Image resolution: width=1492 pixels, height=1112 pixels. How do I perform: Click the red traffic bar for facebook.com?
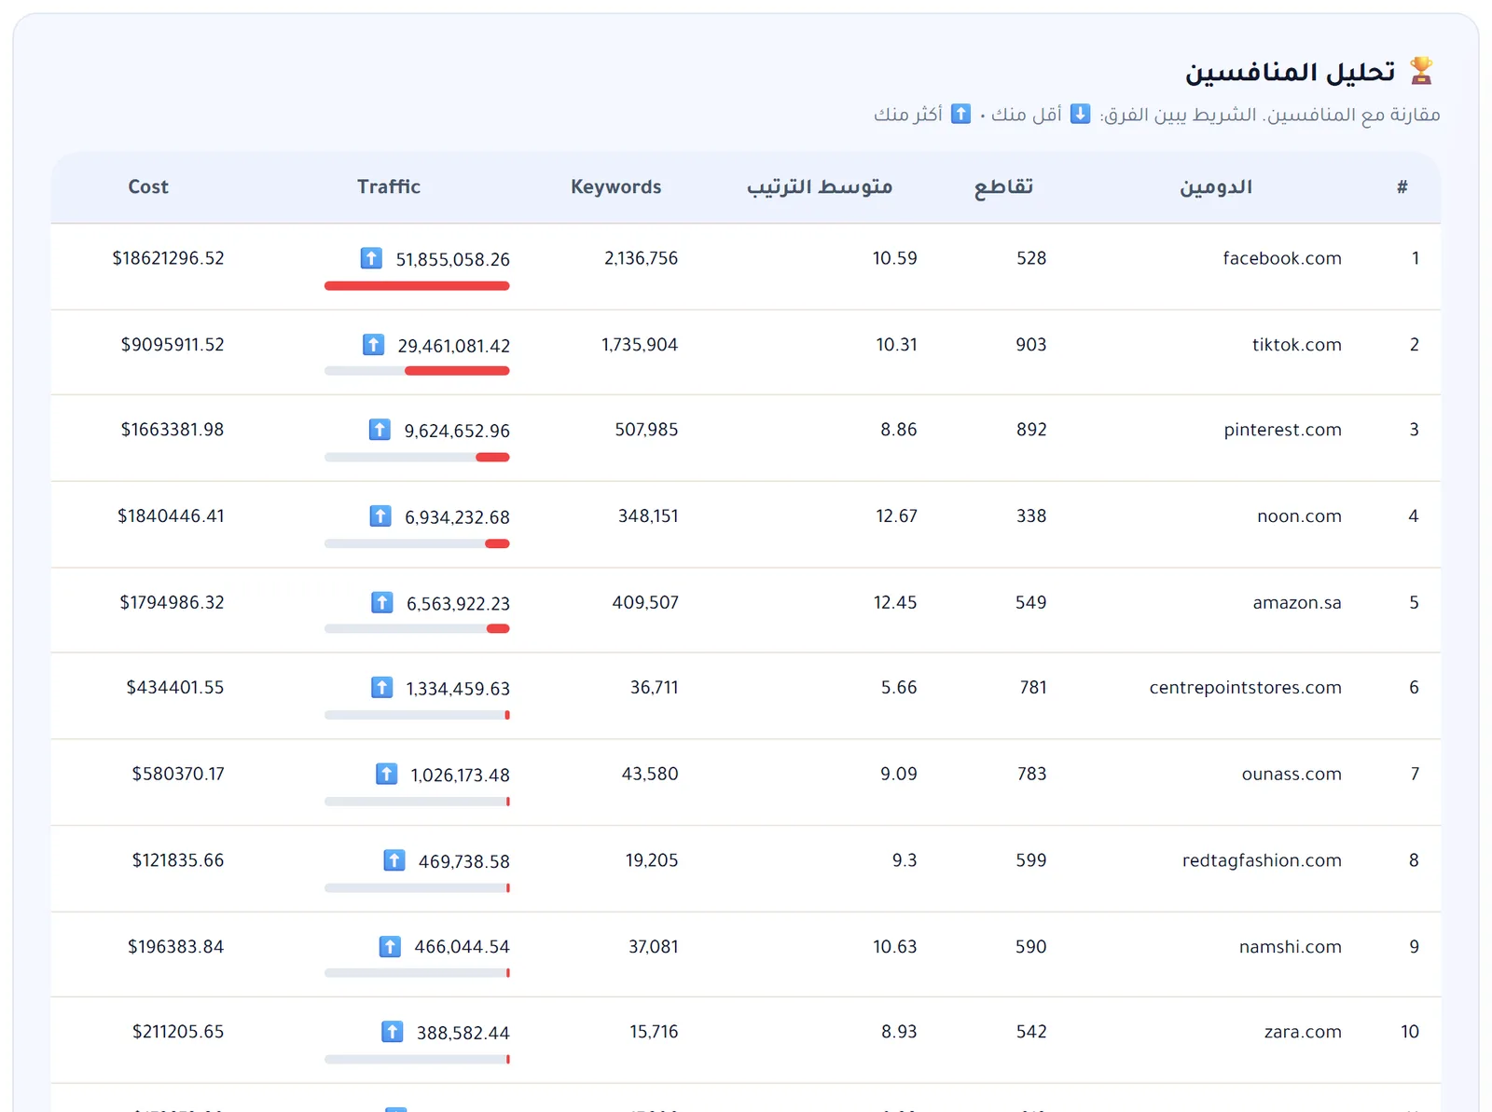click(417, 286)
